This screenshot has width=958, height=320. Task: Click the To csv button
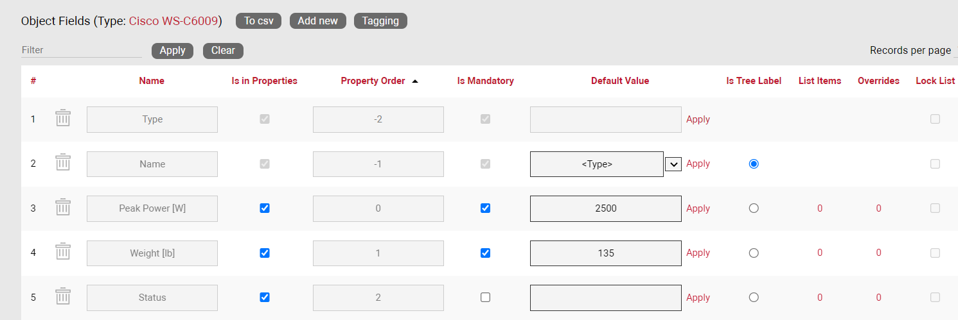coord(258,21)
